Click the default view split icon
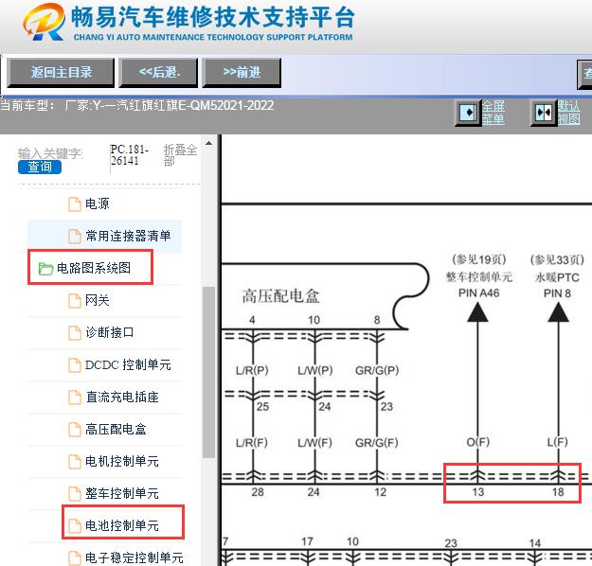The image size is (592, 566). pyautogui.click(x=544, y=113)
